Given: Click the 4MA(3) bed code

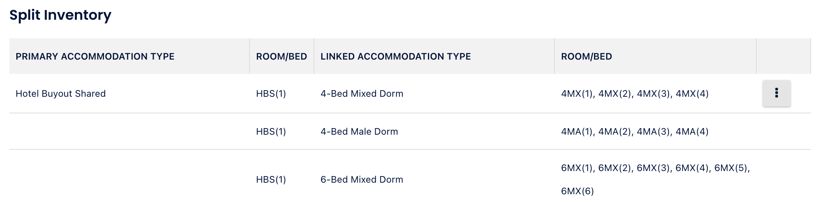Looking at the screenshot, I should click(x=654, y=132).
